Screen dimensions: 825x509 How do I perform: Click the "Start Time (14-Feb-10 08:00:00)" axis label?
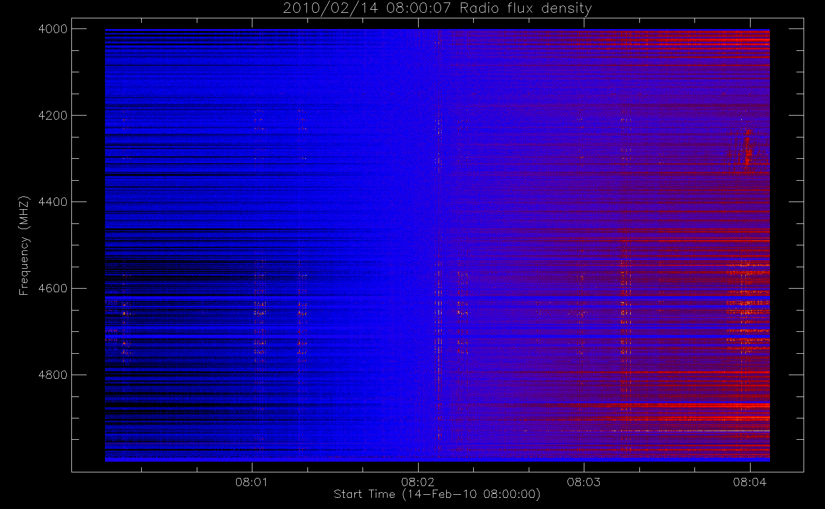coord(437,494)
